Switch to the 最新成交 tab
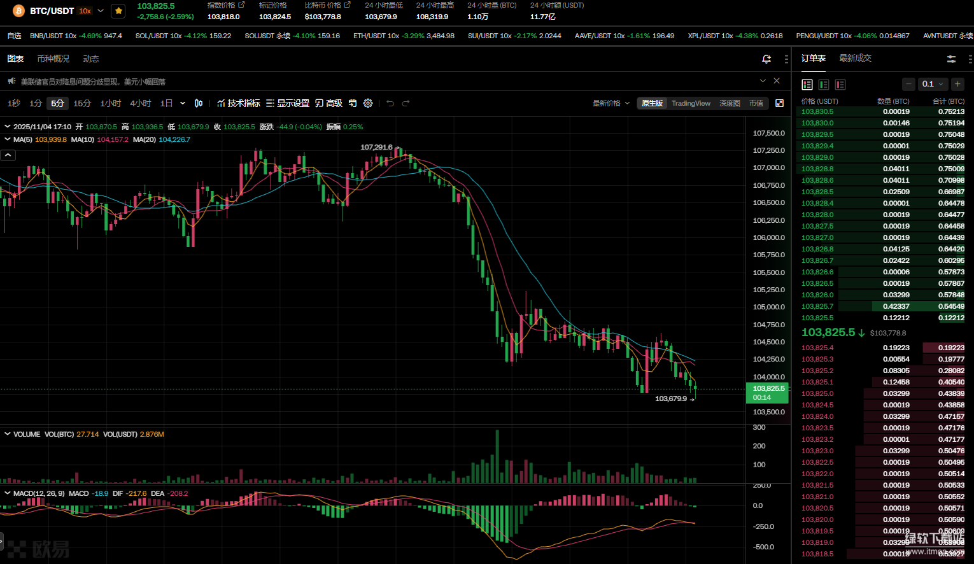 coord(855,59)
